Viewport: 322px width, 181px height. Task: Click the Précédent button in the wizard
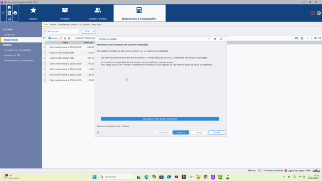(163, 133)
